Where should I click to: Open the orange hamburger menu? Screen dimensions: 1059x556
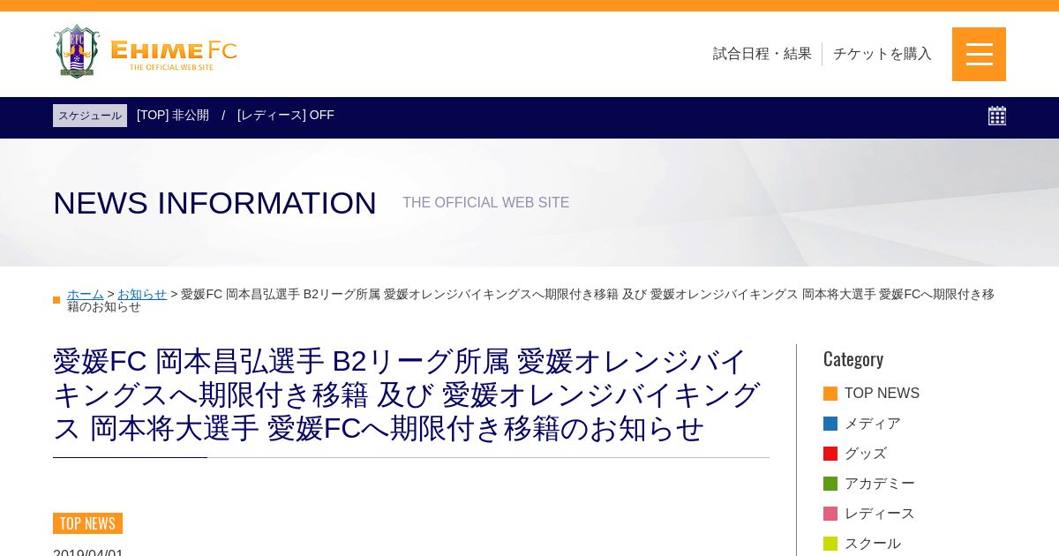tap(979, 54)
